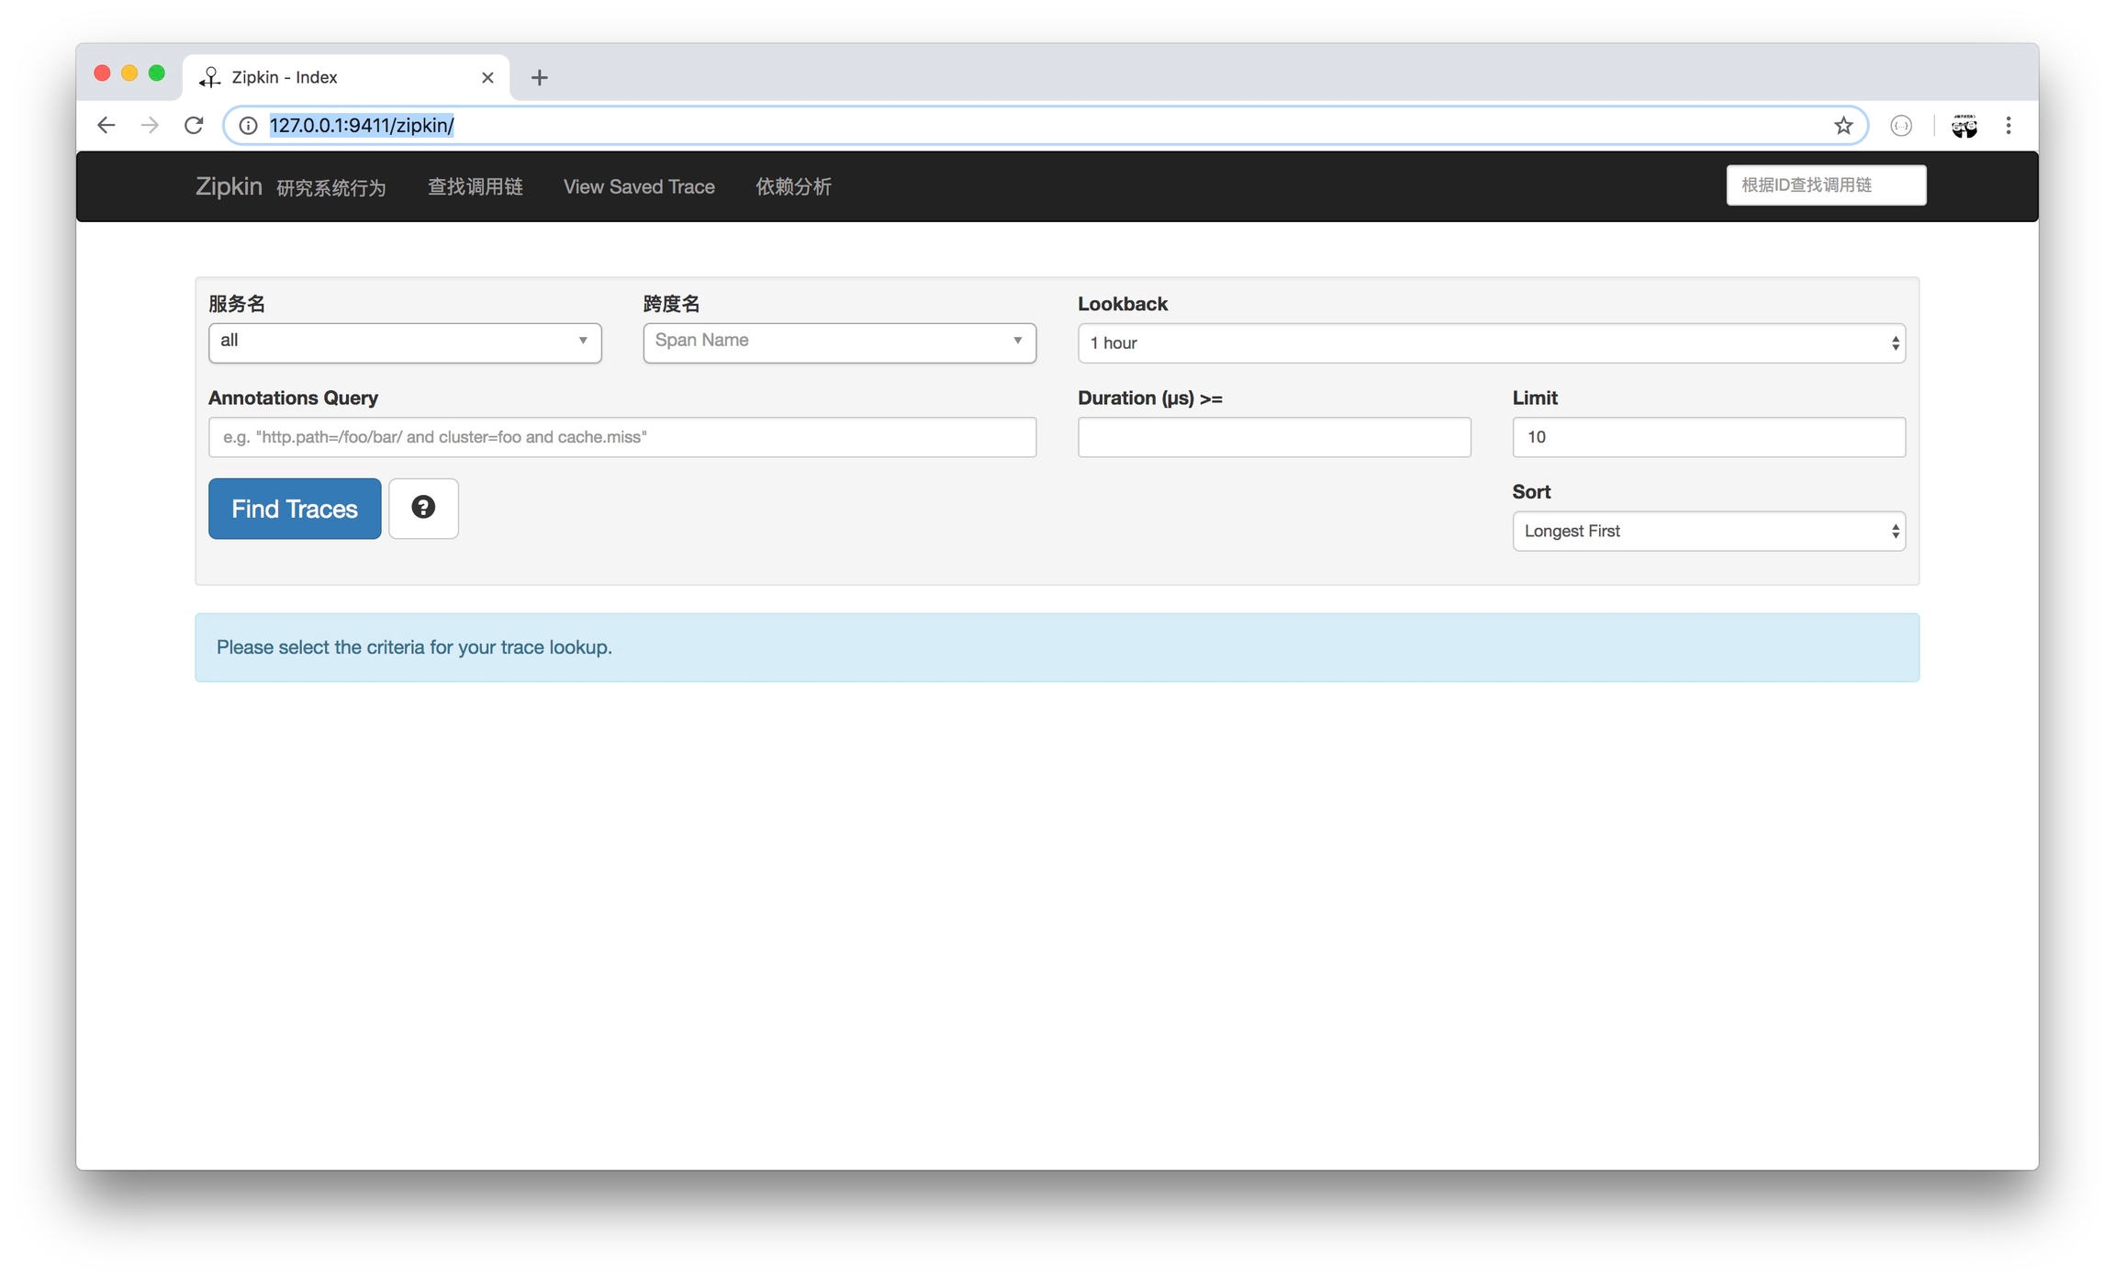
Task: Open the Span Name dropdown
Action: [839, 342]
